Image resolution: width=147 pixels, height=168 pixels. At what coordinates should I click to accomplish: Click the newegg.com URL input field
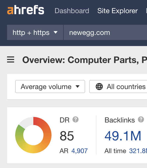(x=105, y=32)
